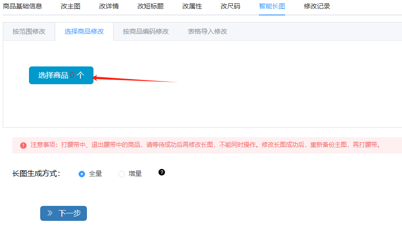Image resolution: width=402 pixels, height=226 pixels.
Task: Navigate to the 改主图 tab
Action: [x=71, y=6]
